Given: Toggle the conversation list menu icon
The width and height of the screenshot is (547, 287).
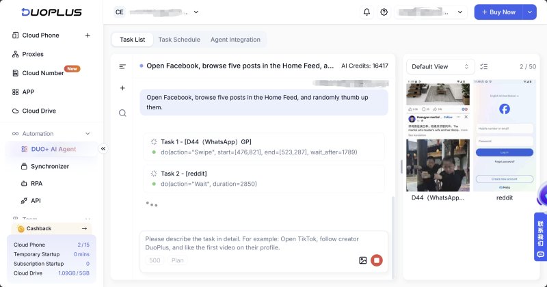Looking at the screenshot, I should coord(122,66).
